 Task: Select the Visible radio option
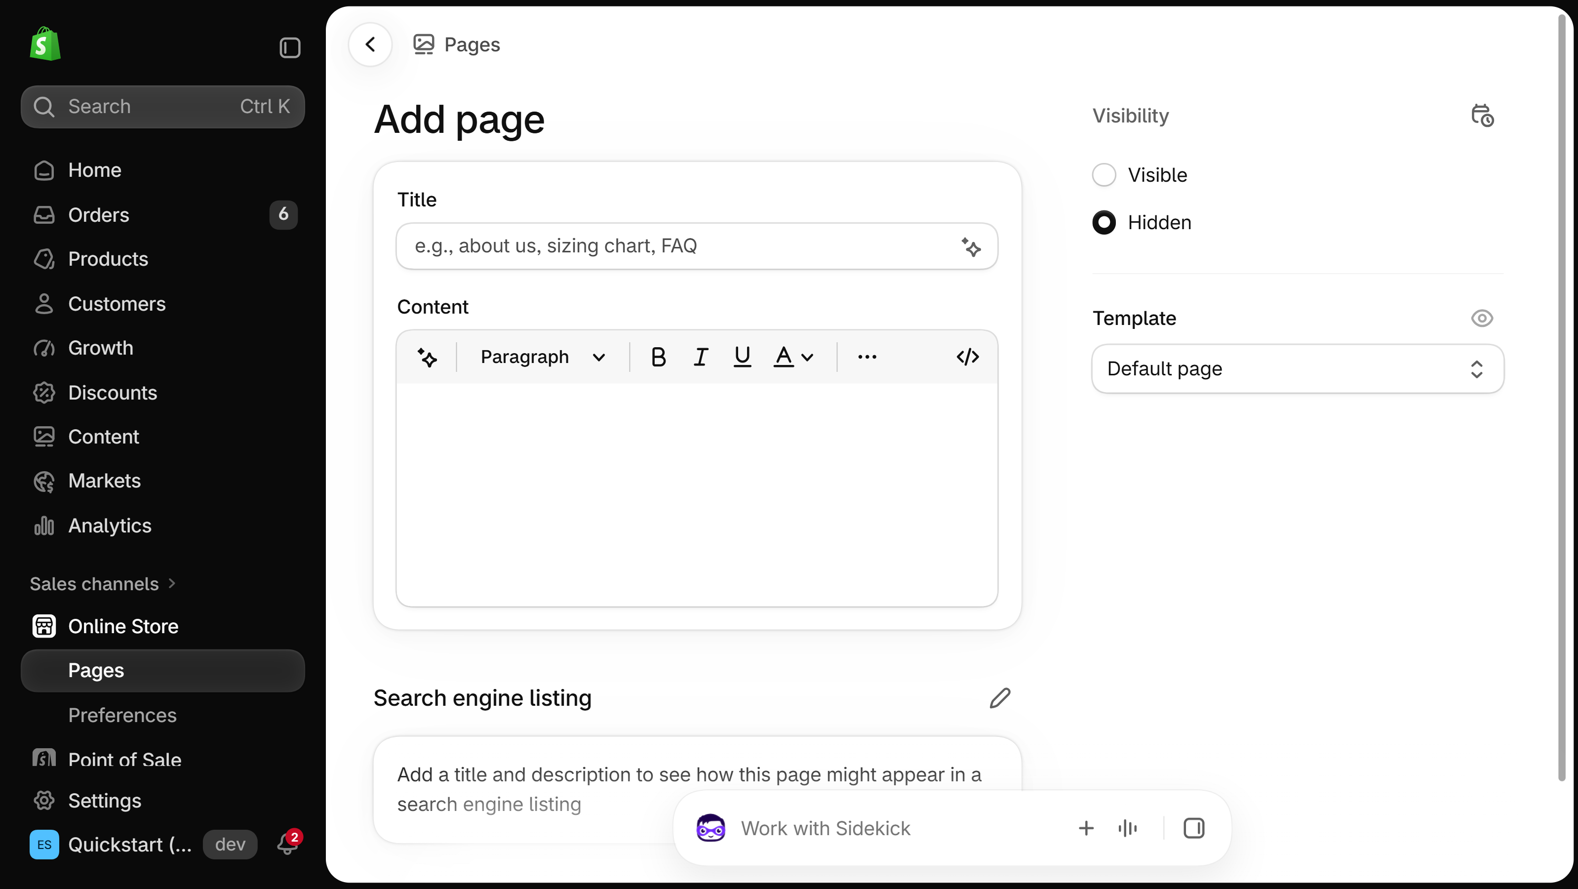click(1104, 175)
